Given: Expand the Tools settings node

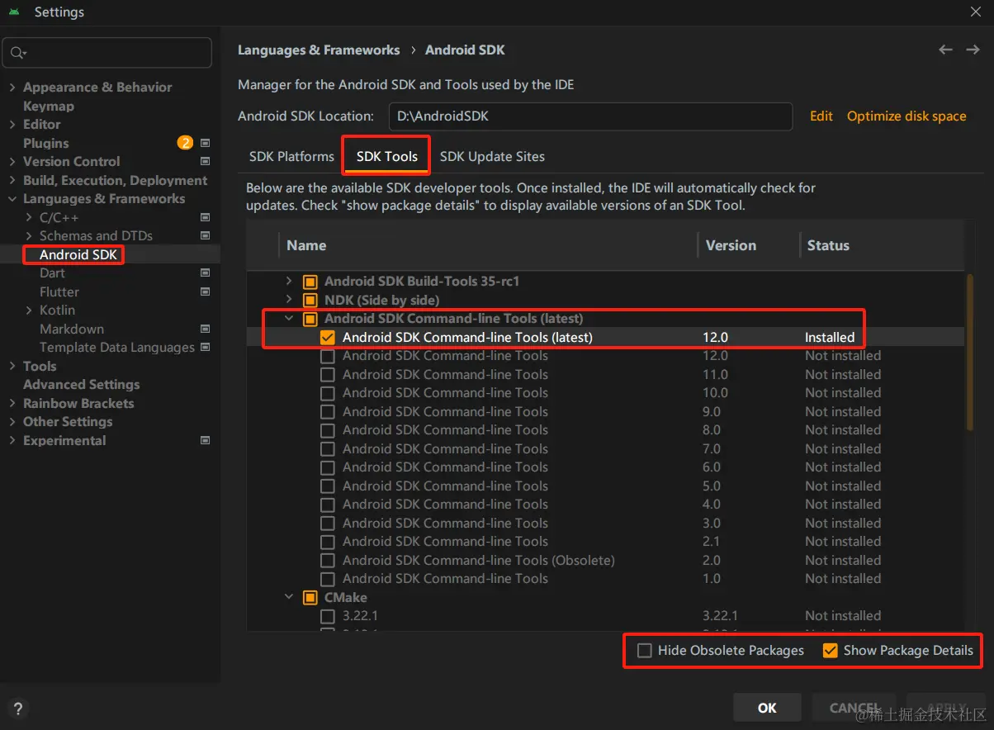Looking at the screenshot, I should pyautogui.click(x=12, y=366).
